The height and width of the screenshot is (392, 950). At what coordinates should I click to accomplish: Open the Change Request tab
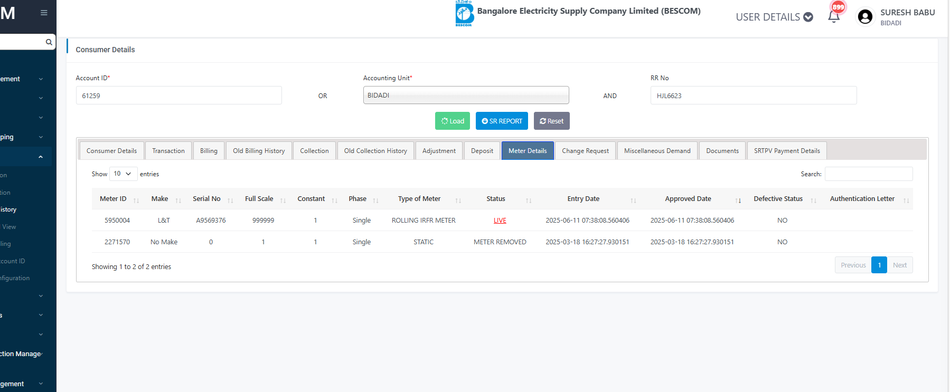[x=585, y=150]
